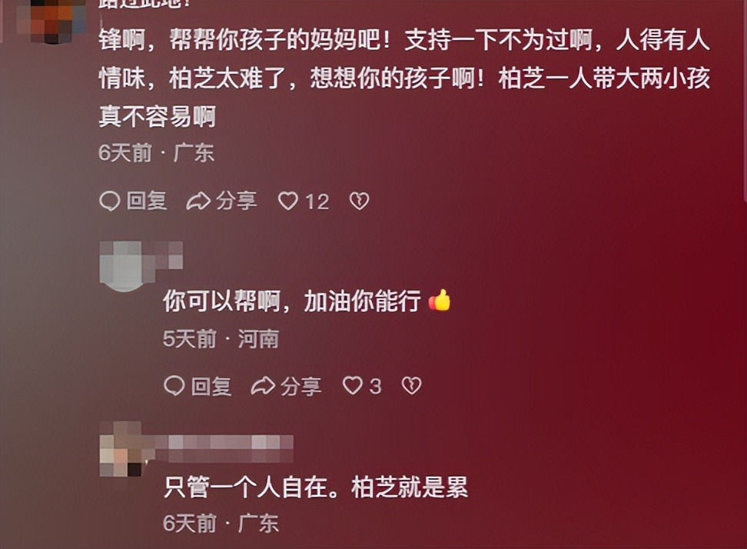The image size is (747, 549).
Task: Open the top commenter's pixelated avatar
Action: (x=51, y=19)
